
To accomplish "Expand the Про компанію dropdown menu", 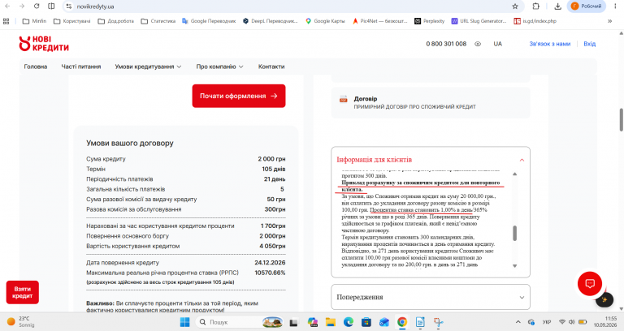I will pos(219,67).
